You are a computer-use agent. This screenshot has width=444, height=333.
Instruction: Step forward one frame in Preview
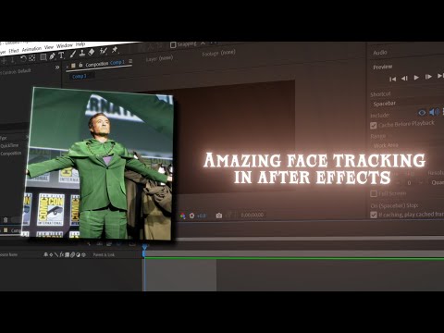click(428, 77)
